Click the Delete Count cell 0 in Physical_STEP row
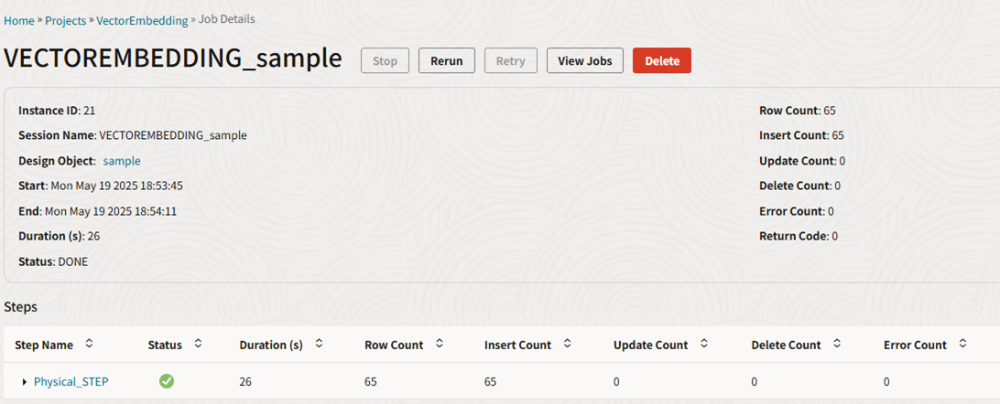 point(755,382)
